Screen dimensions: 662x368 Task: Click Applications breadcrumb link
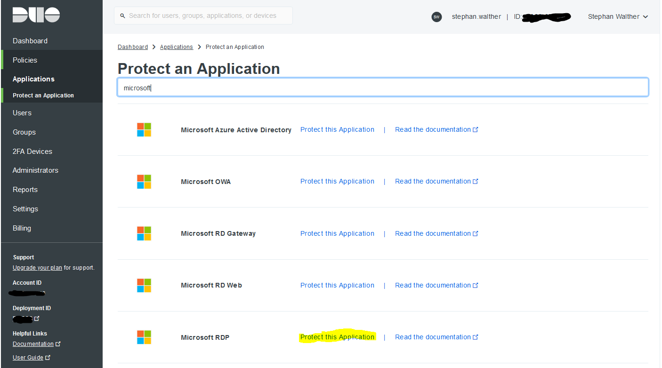177,47
